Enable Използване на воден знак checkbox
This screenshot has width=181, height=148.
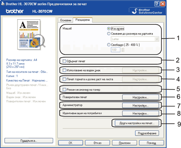[64, 70]
